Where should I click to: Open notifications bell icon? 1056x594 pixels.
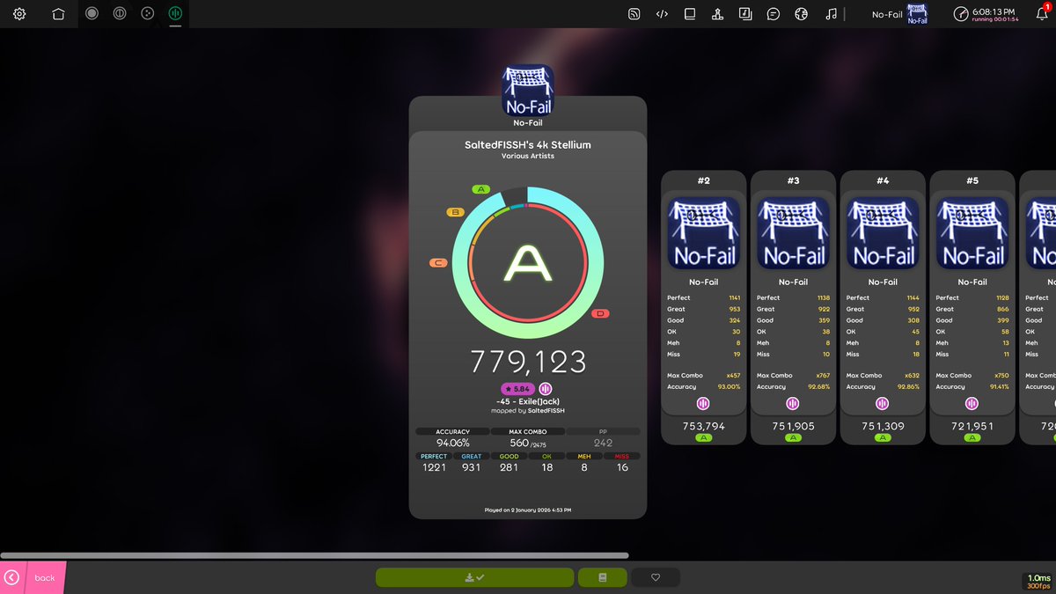pos(1042,14)
